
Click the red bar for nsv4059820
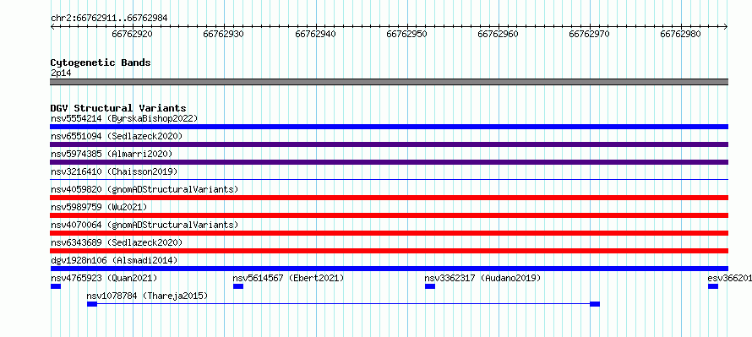389,198
